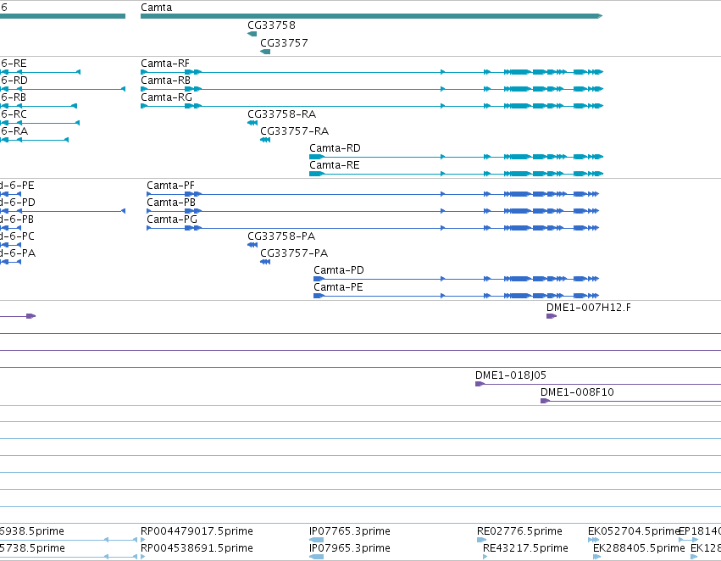This screenshot has width=721, height=561.
Task: Click the RE02776.5prime EST label
Action: tap(519, 531)
